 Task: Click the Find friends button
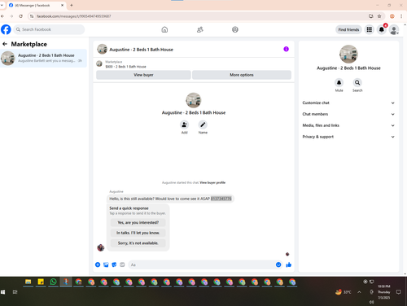348,29
